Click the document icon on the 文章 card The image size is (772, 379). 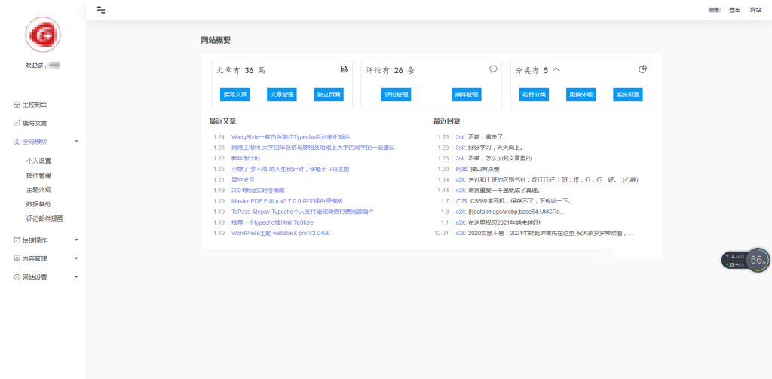pos(344,69)
